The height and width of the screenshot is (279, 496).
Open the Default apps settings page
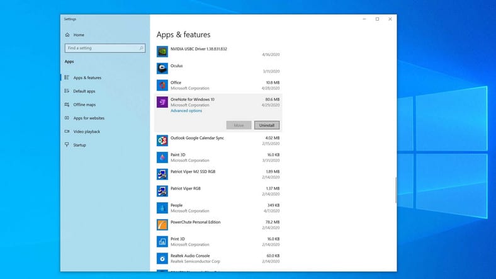[84, 91]
